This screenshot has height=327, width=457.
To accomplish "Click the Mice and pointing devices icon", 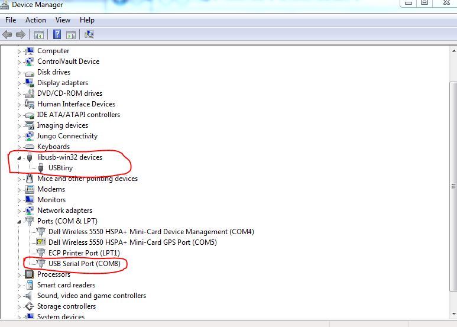I will tap(30, 179).
